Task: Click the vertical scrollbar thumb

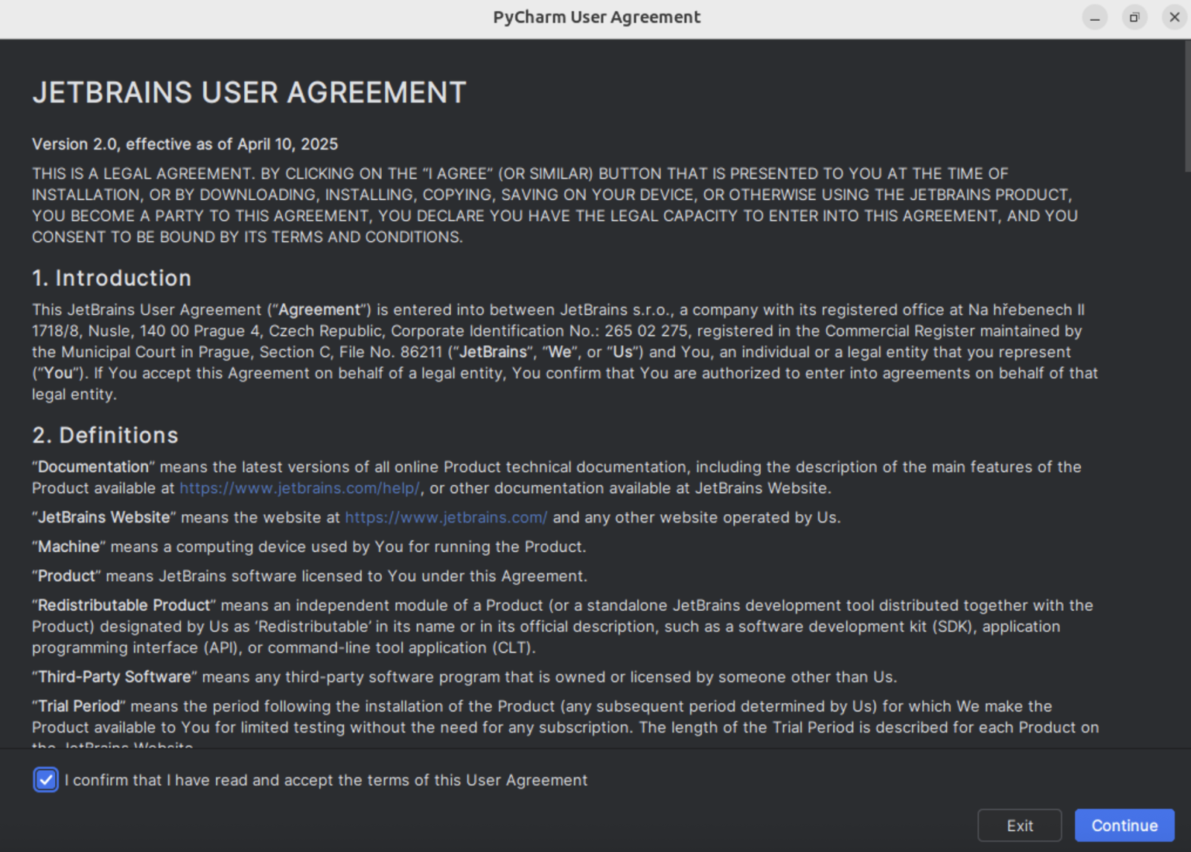Action: click(1187, 106)
